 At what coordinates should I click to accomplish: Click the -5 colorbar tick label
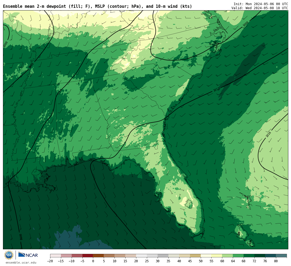[82, 261]
